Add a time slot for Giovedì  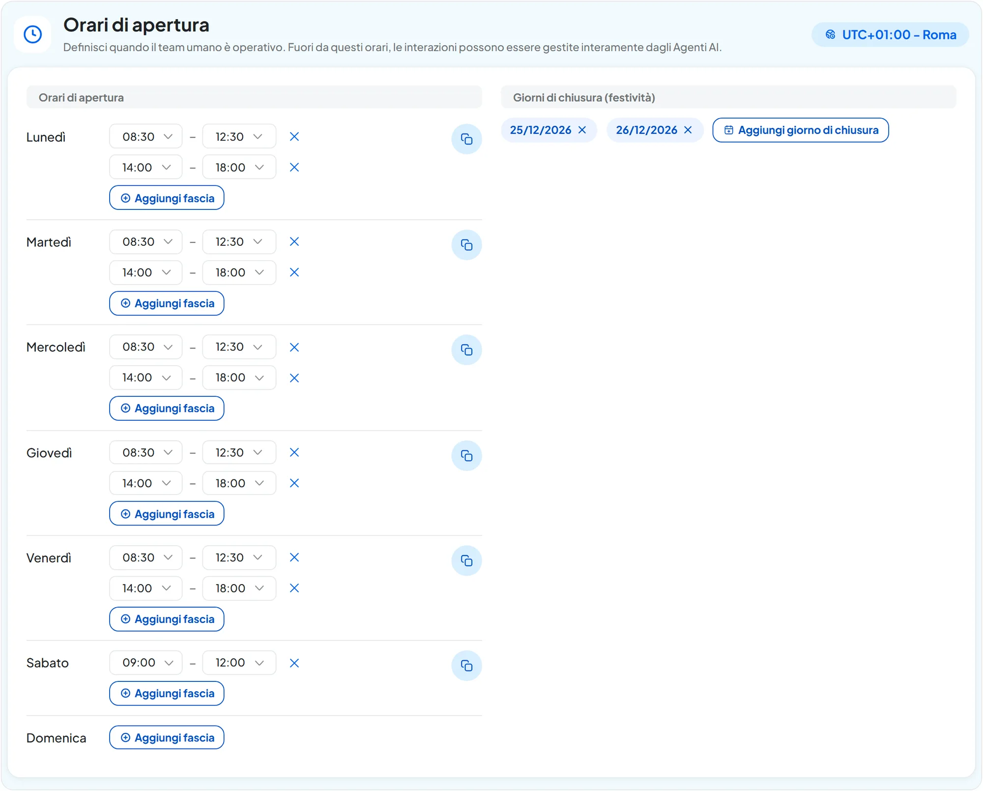point(167,514)
